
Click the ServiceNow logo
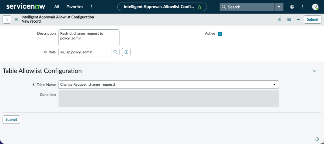pos(26,6)
